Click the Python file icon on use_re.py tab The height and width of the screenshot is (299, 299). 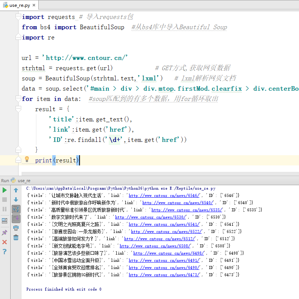click(x=5, y=5)
